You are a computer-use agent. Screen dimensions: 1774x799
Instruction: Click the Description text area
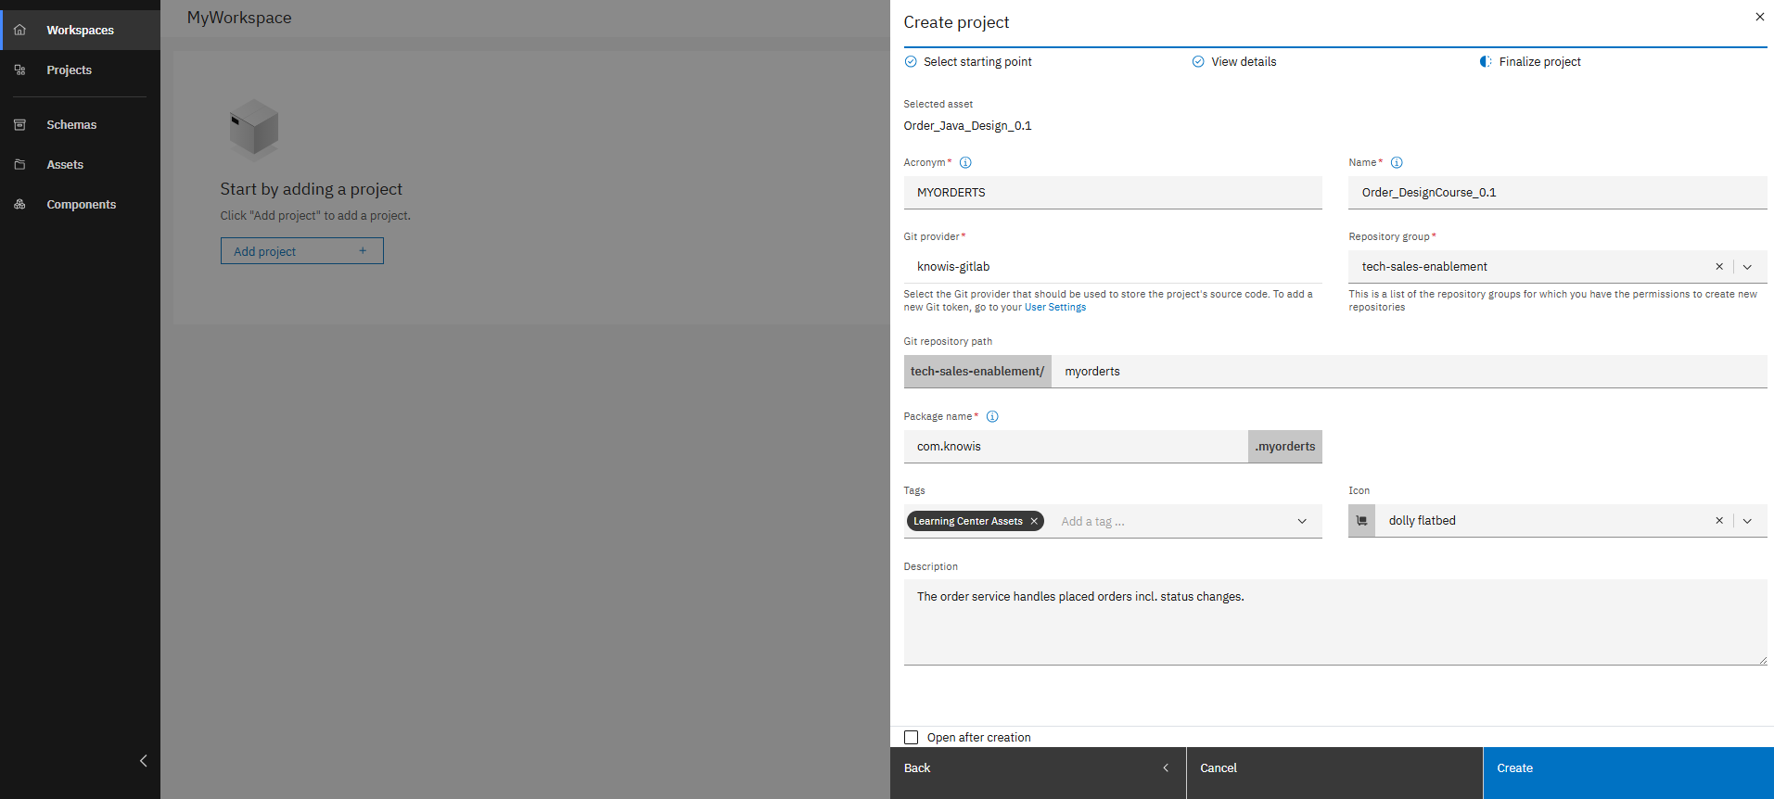click(1335, 623)
